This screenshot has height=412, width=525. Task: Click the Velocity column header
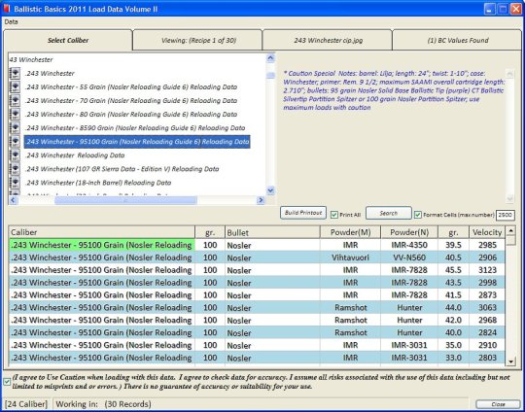click(487, 232)
